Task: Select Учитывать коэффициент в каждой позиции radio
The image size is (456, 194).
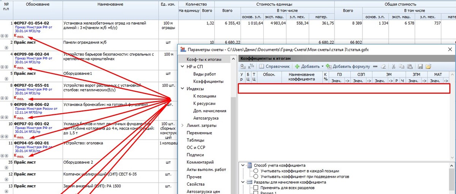Action: coord(256,171)
